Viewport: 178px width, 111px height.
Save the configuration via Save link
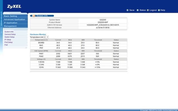[132, 10]
